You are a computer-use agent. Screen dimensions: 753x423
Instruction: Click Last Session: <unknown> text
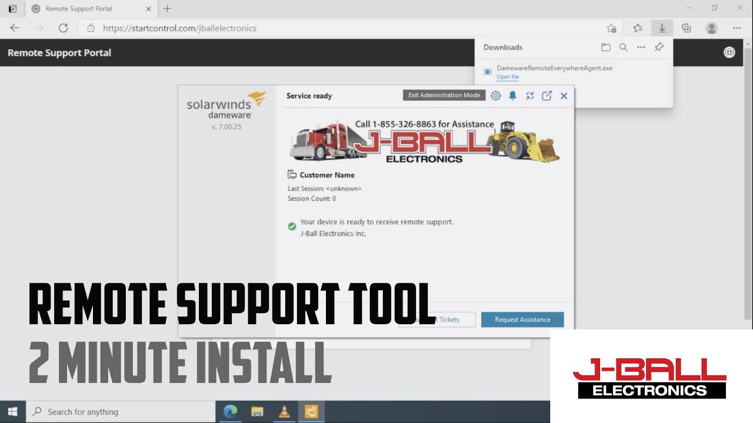click(325, 189)
